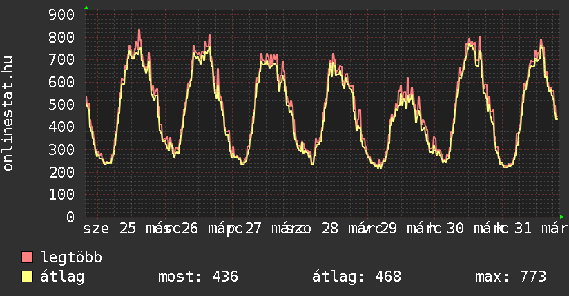
Task: Select the 28 date label on x-axis
Action: point(330,229)
